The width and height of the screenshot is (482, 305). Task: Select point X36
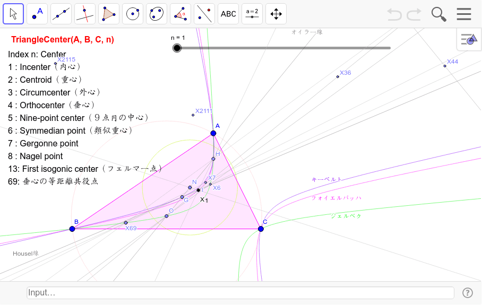[338, 77]
